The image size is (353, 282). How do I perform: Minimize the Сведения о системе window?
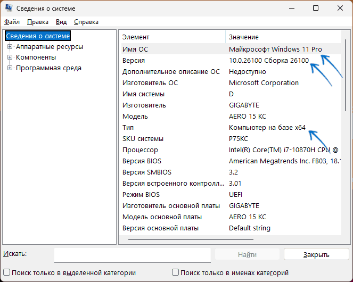click(292, 8)
